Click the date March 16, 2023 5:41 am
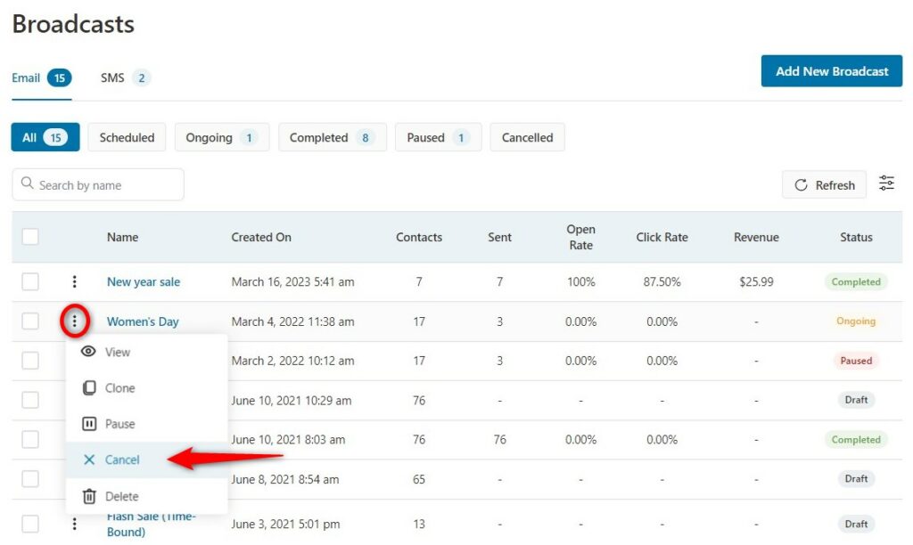This screenshot has height=545, width=913. [x=292, y=281]
